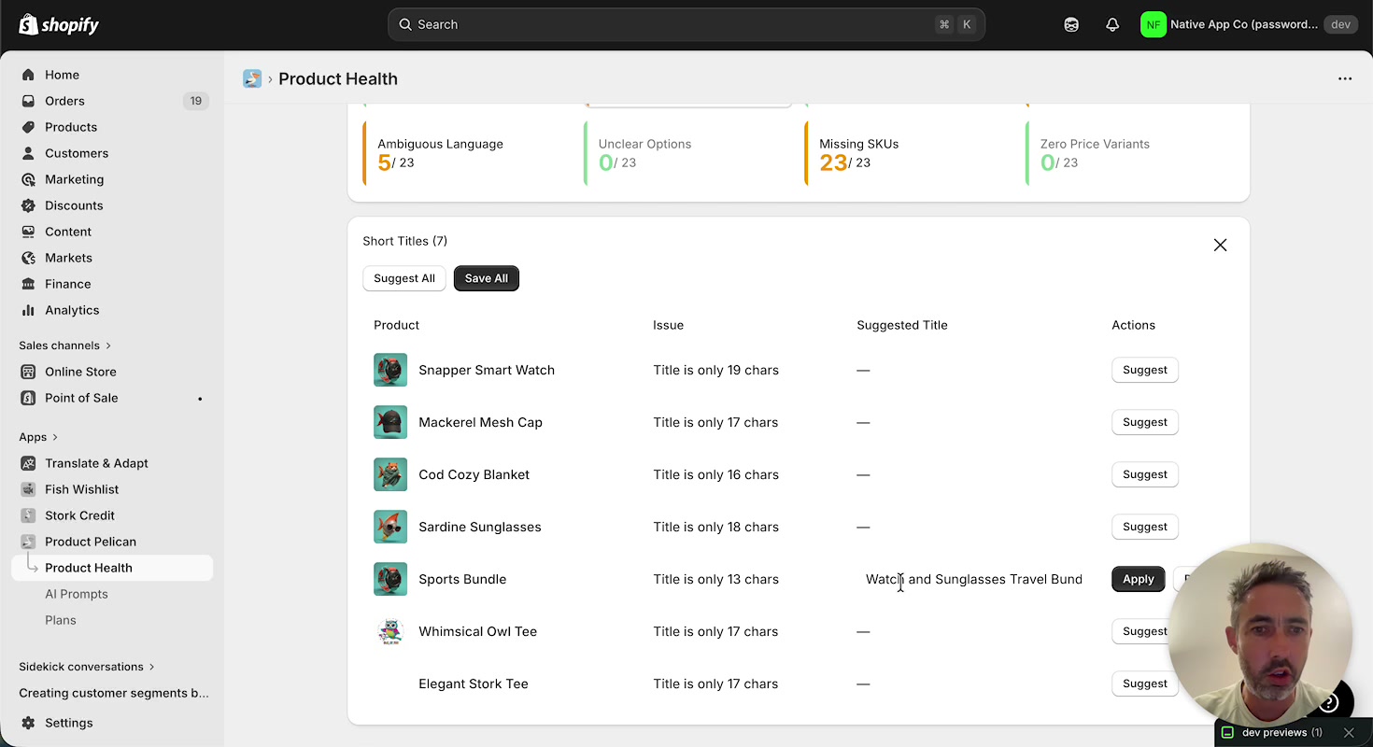Open the Product Pelican app

90,541
